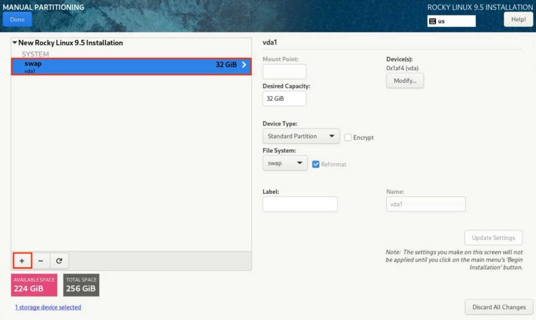Image resolution: width=536 pixels, height=320 pixels.
Task: Toggle the Encrypt checkbox
Action: (348, 137)
